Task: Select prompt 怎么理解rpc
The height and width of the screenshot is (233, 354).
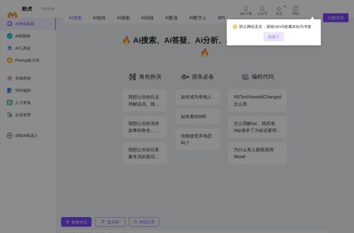Action: point(257,127)
